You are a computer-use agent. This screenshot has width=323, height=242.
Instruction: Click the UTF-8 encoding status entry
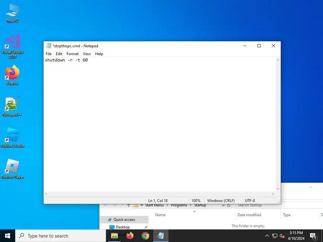point(250,201)
